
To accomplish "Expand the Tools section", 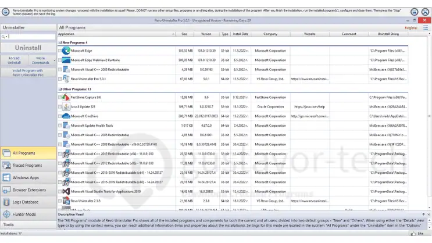I will pyautogui.click(x=28, y=225).
